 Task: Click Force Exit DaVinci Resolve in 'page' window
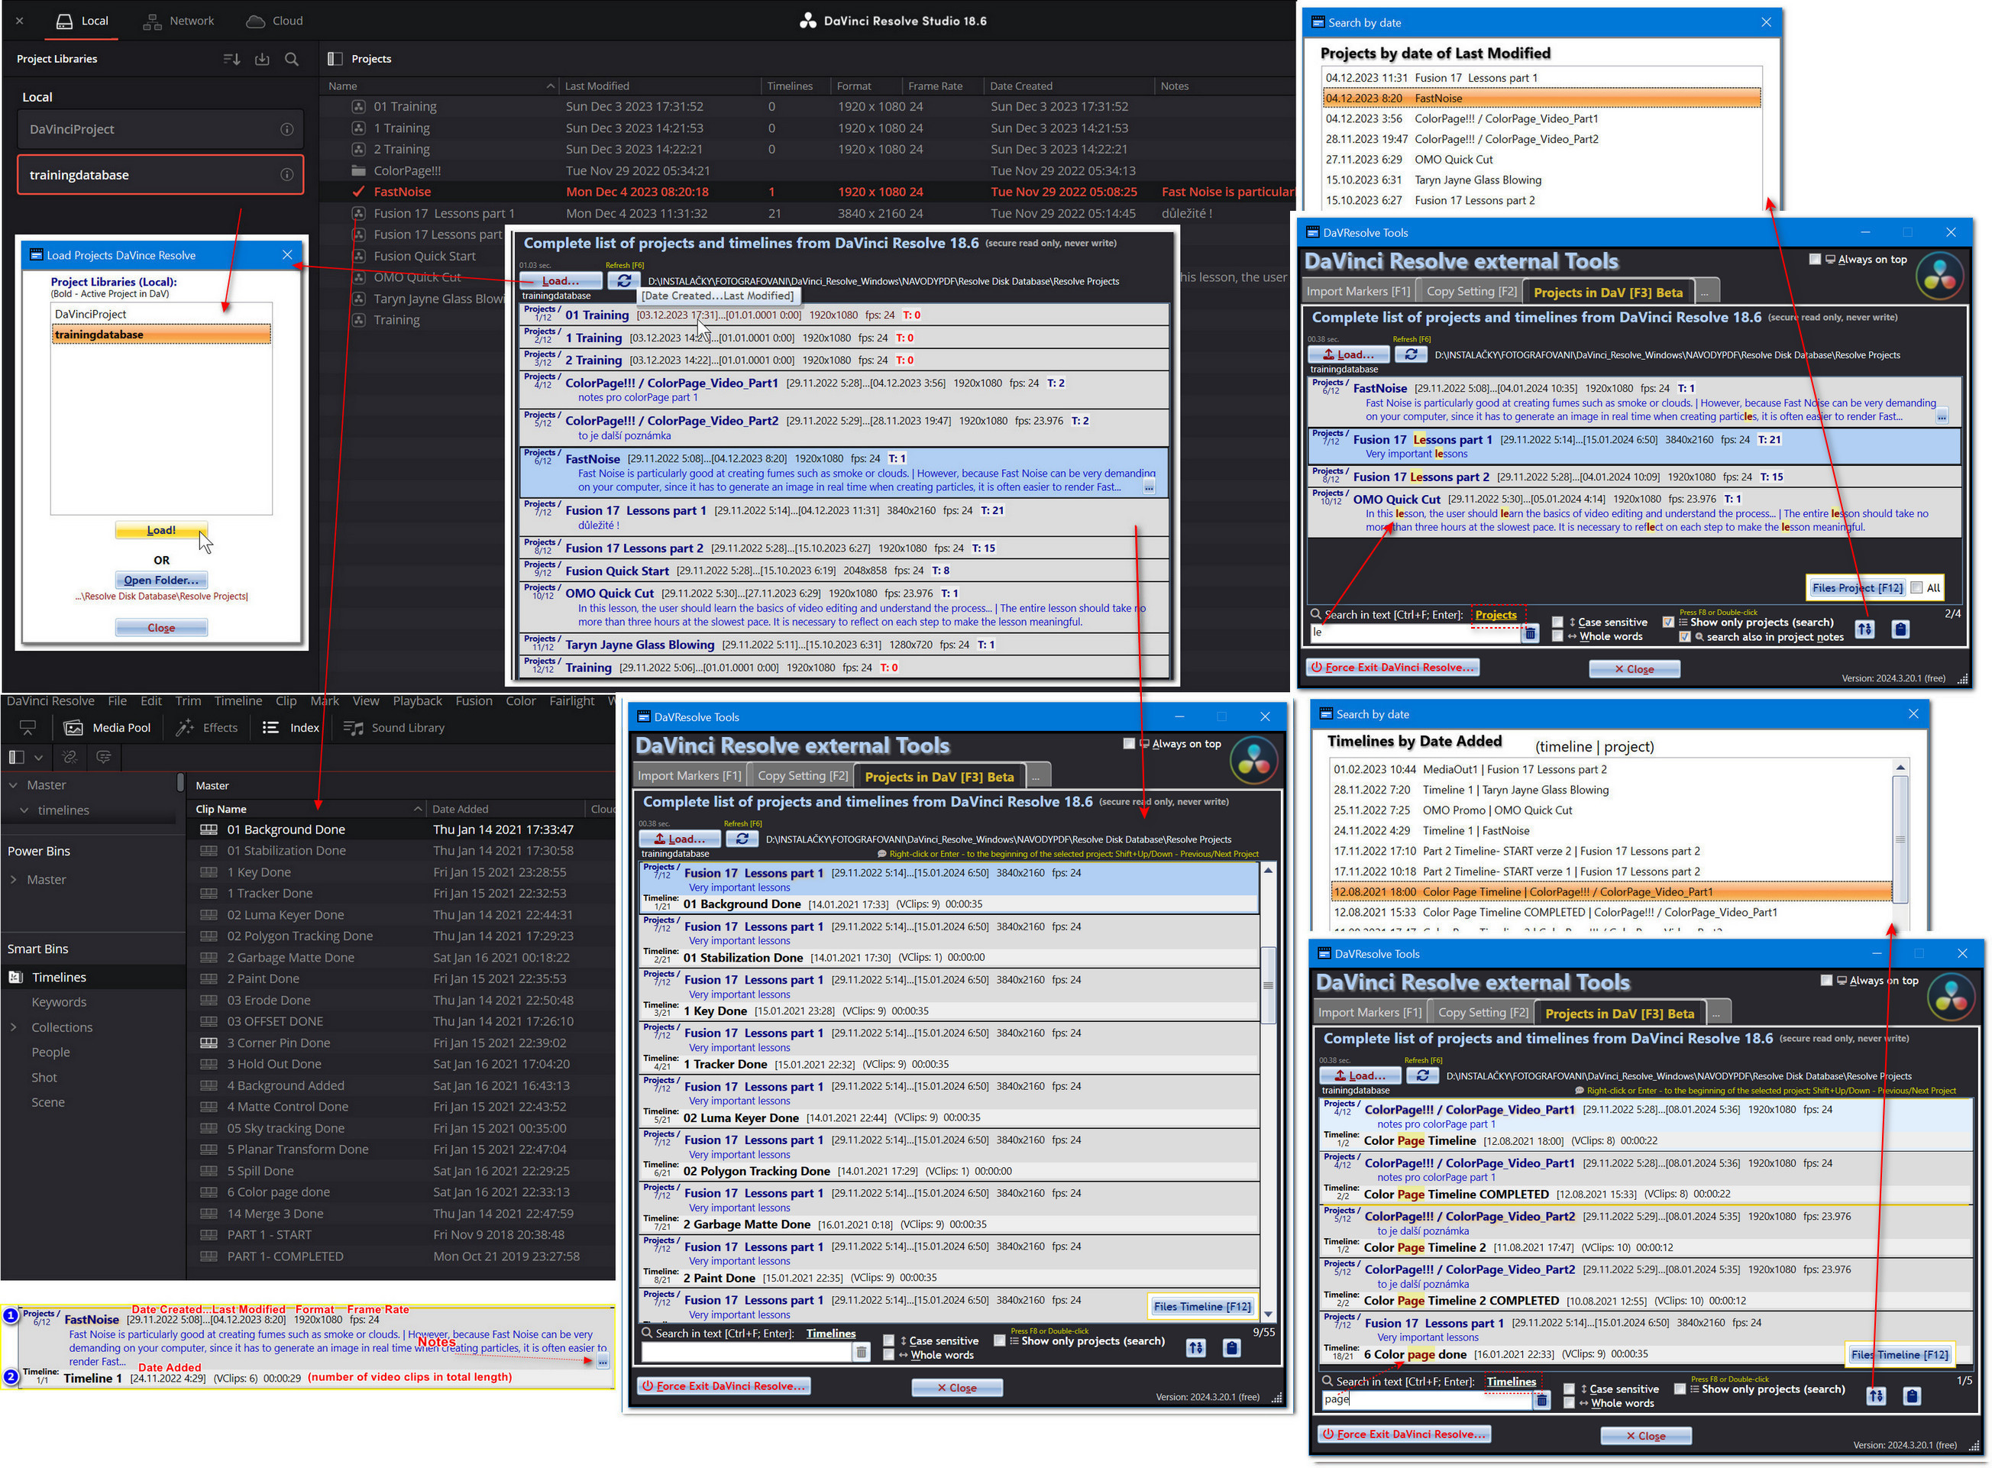click(x=1405, y=1434)
